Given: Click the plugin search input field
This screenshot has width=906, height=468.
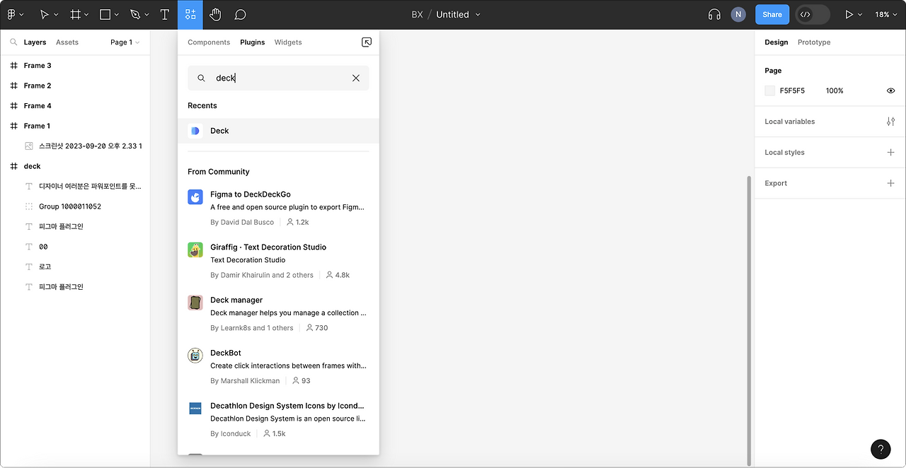Looking at the screenshot, I should coord(278,78).
